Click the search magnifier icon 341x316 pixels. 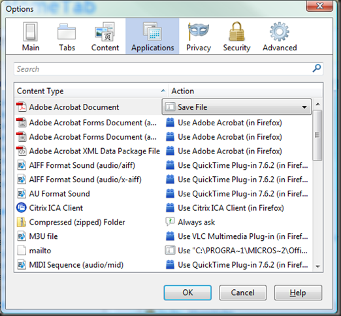coord(316,69)
